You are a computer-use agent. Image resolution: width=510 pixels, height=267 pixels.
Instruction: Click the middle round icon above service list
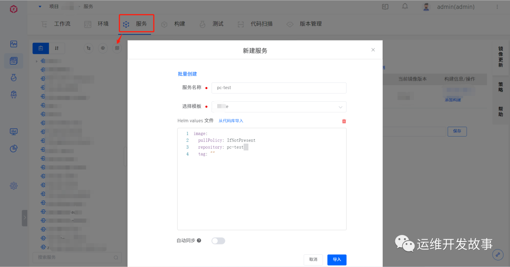click(x=103, y=49)
